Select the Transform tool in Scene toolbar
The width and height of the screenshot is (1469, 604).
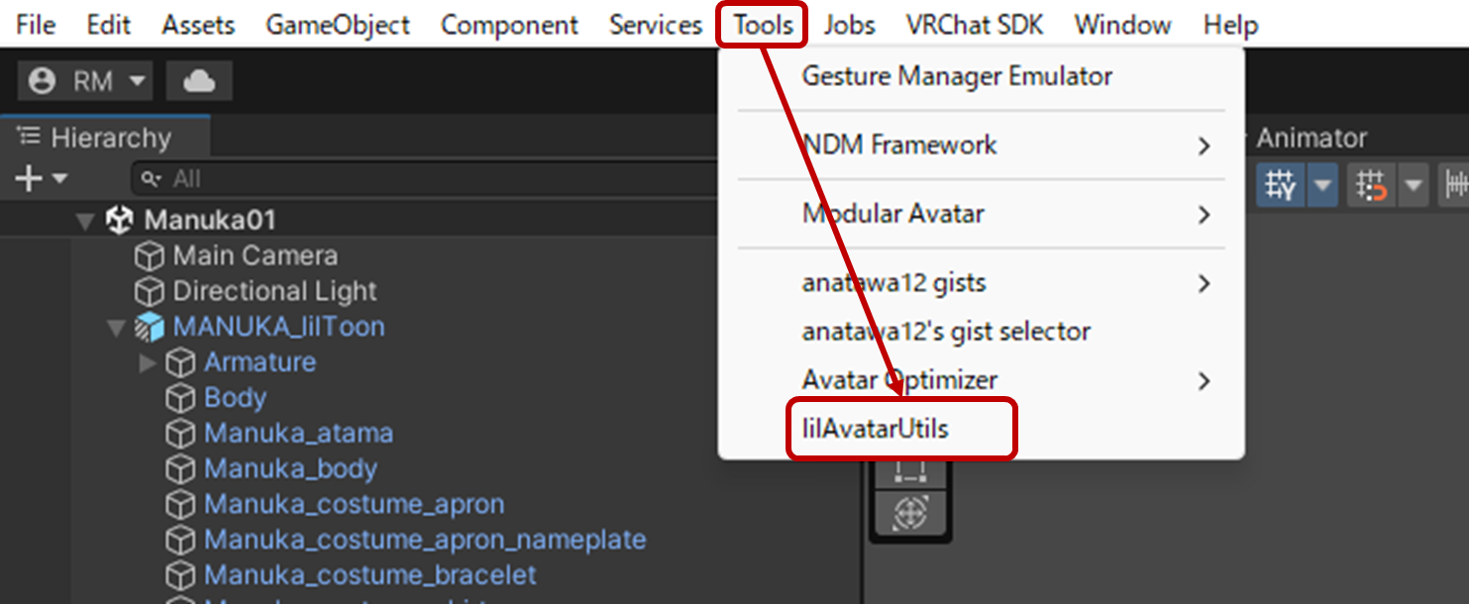(910, 513)
